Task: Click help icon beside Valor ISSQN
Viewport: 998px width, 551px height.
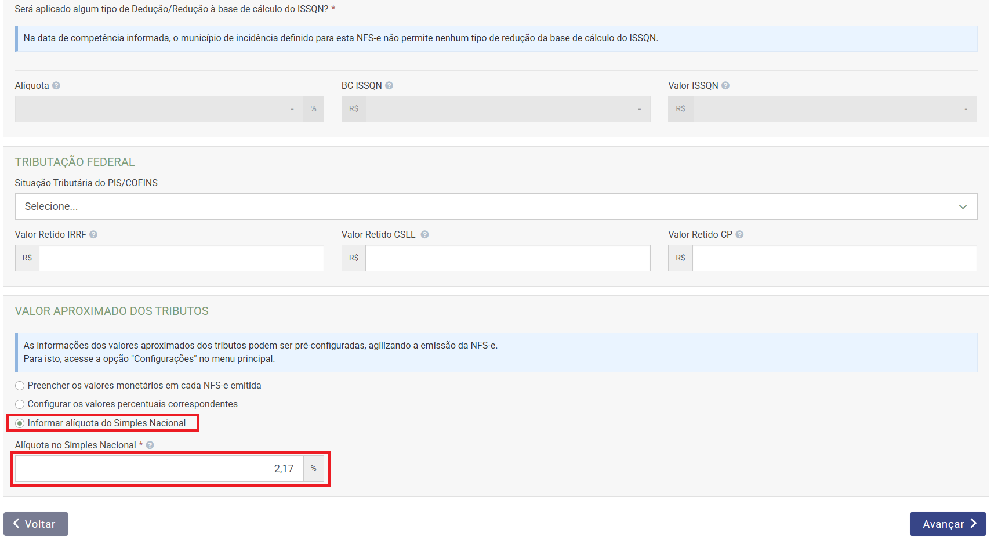Action: tap(725, 86)
